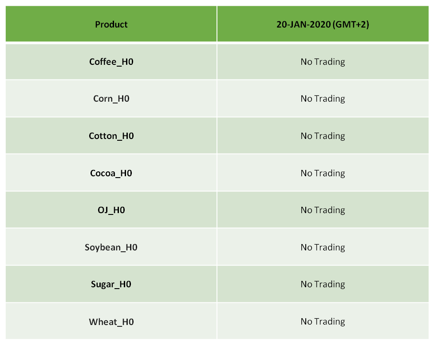This screenshot has height=345, width=434.
Task: Click the Product column header
Action: coord(111,24)
